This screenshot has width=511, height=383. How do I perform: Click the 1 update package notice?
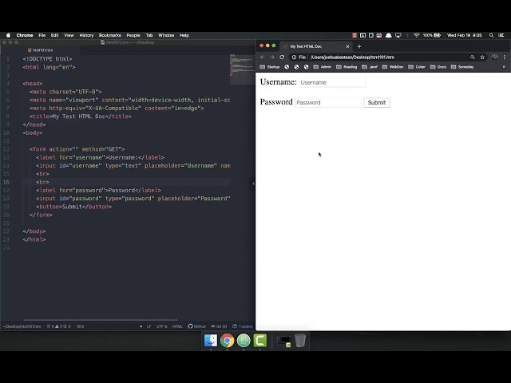[243, 326]
